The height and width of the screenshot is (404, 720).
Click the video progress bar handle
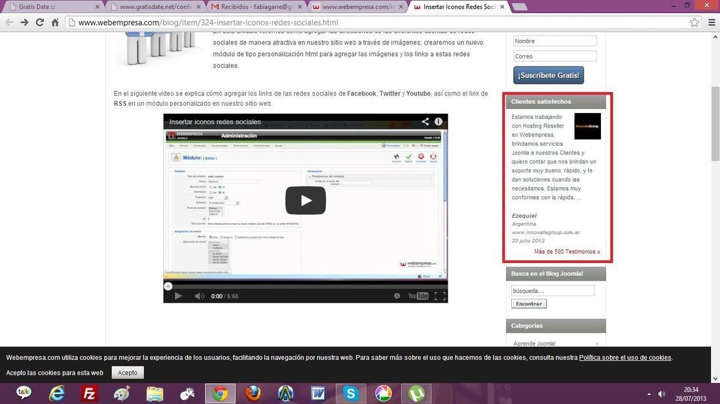pyautogui.click(x=168, y=286)
